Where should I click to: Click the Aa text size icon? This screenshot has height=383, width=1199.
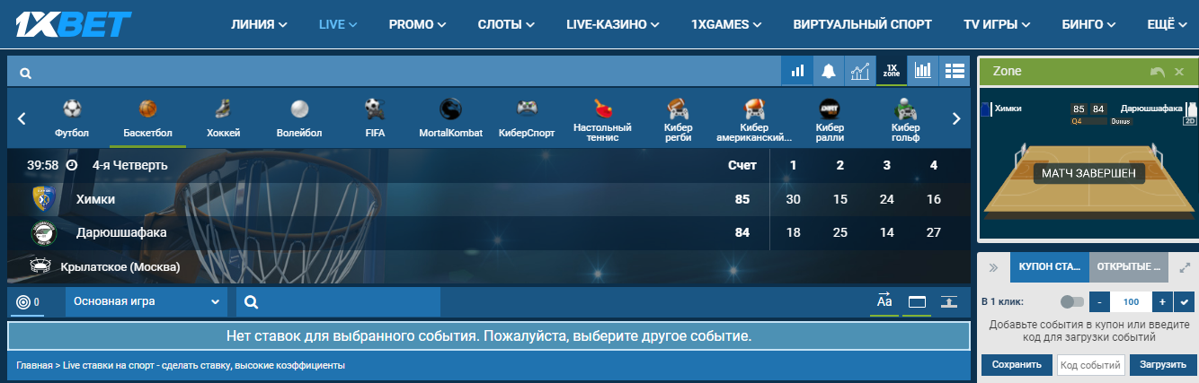click(x=884, y=302)
